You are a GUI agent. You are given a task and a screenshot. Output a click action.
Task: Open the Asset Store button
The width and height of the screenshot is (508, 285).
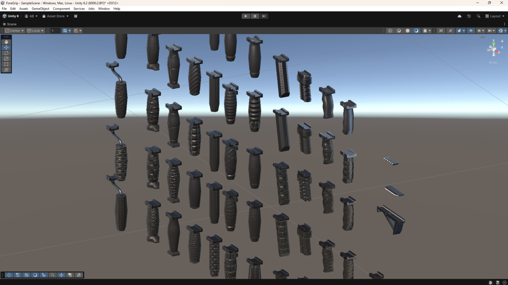(55, 16)
